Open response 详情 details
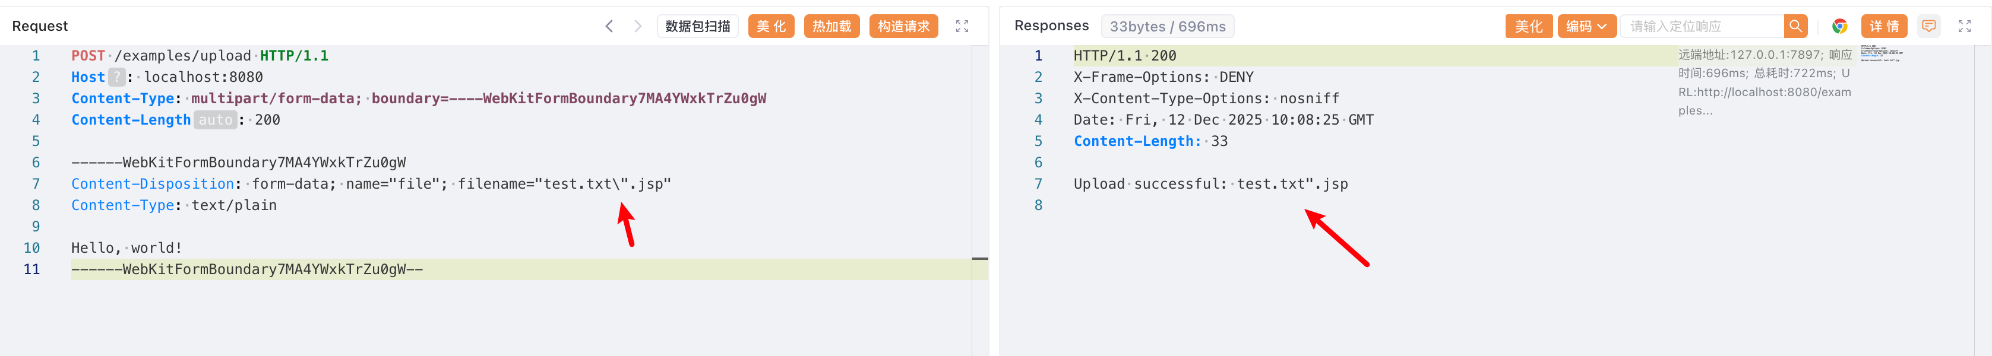 tap(1885, 26)
